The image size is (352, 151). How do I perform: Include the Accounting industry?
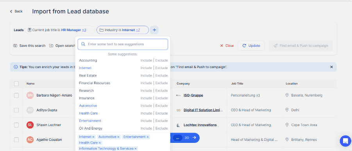pyautogui.click(x=146, y=60)
